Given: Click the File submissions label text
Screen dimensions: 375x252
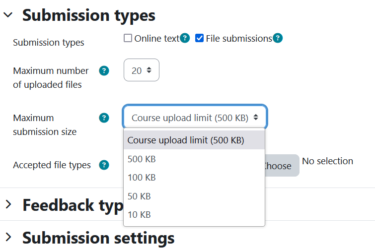Looking at the screenshot, I should pyautogui.click(x=239, y=39).
